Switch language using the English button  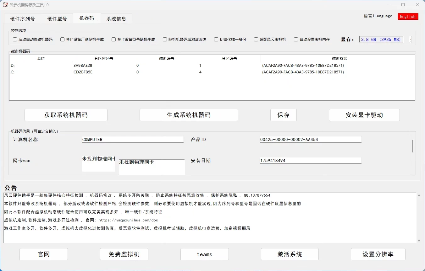(408, 16)
